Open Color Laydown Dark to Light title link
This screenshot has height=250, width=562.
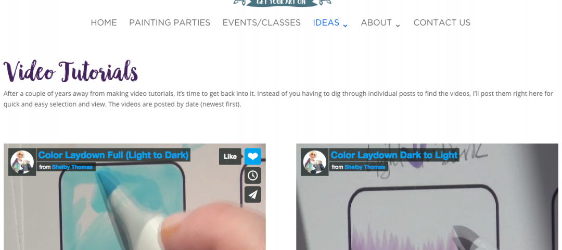coord(394,155)
